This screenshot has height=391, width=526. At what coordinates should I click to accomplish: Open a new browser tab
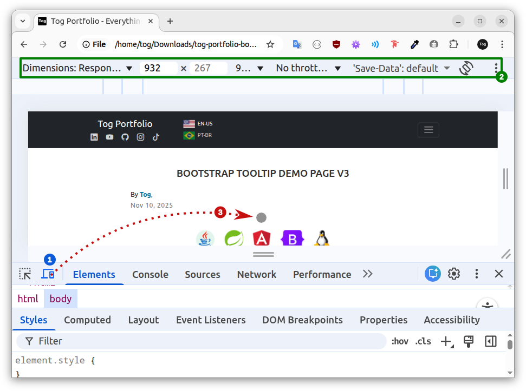click(170, 21)
